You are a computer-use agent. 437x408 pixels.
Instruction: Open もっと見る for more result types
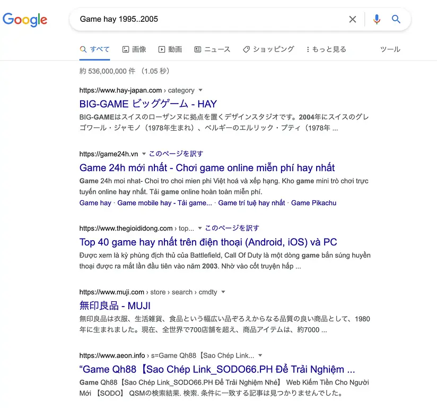coord(326,48)
